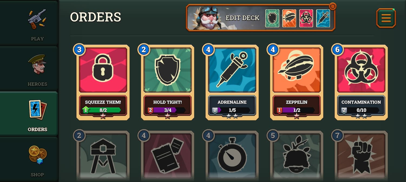This screenshot has width=406, height=182.
Task: Open the Squeeze Them! padlock card
Action: tap(103, 82)
